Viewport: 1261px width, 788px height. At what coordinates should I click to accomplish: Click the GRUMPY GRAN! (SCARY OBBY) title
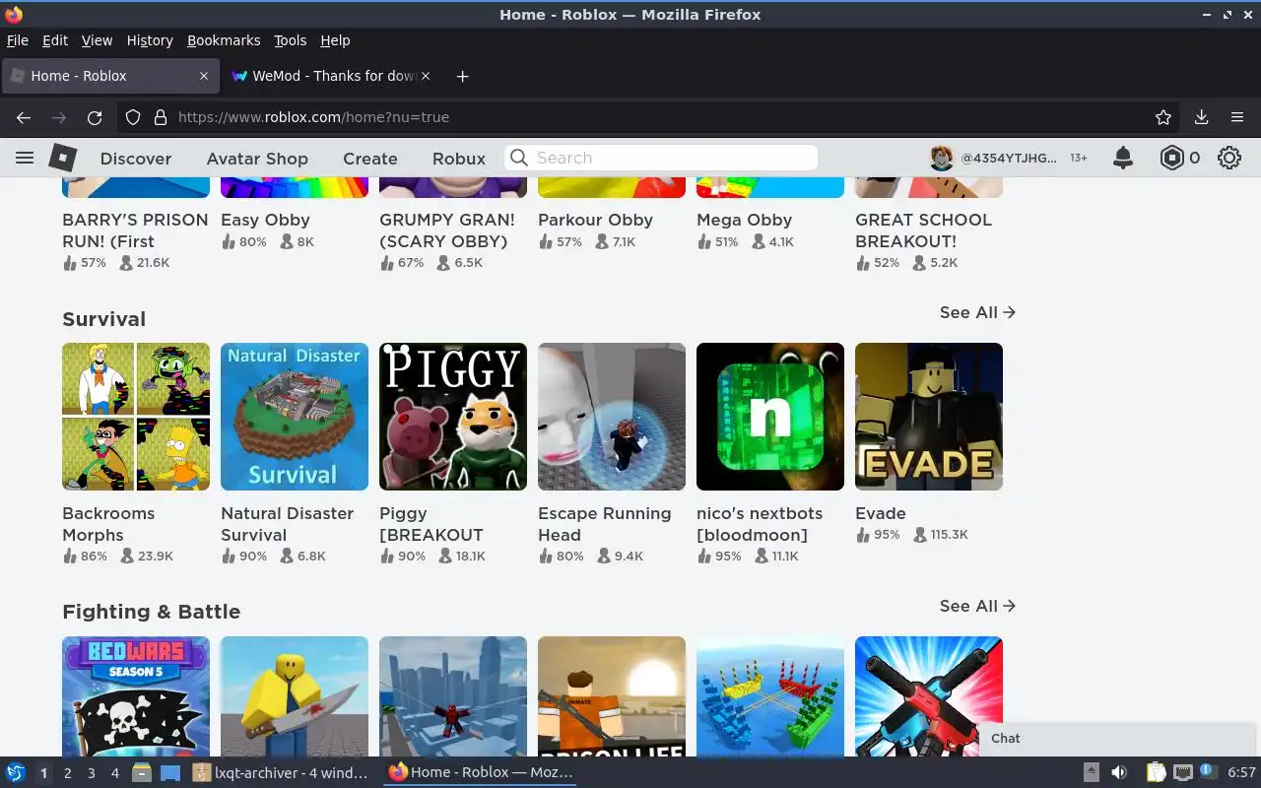[447, 230]
